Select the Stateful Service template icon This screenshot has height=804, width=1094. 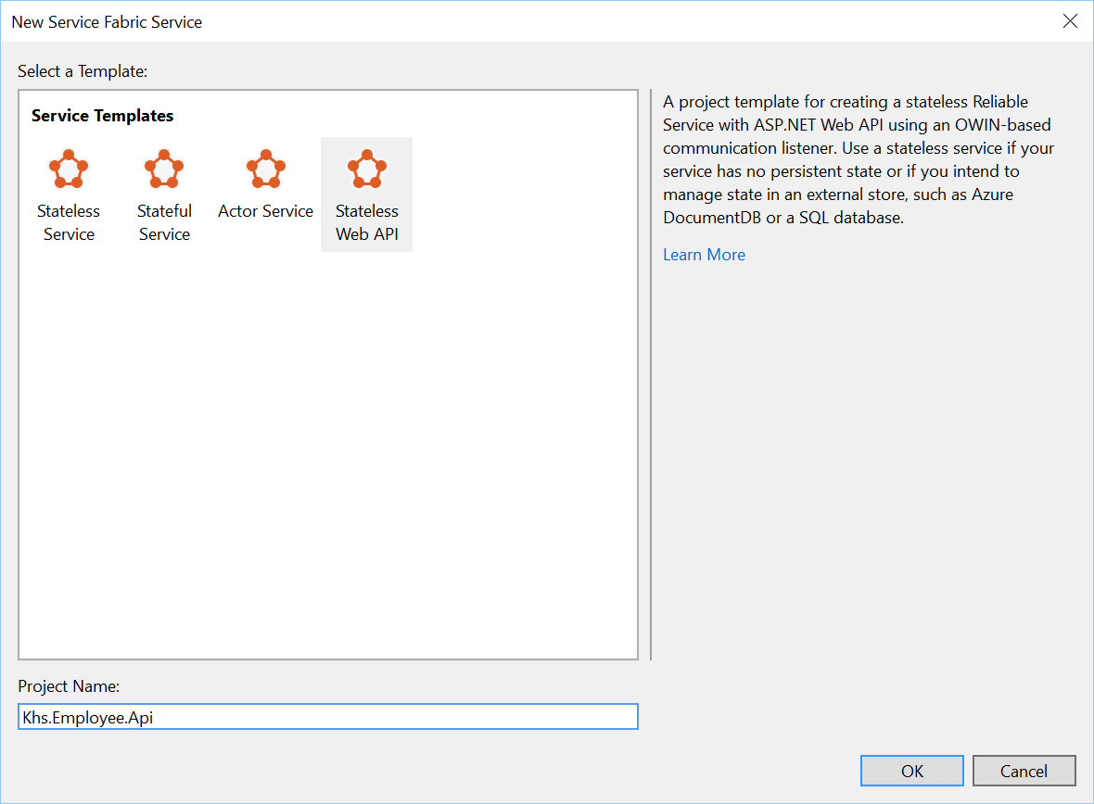164,169
